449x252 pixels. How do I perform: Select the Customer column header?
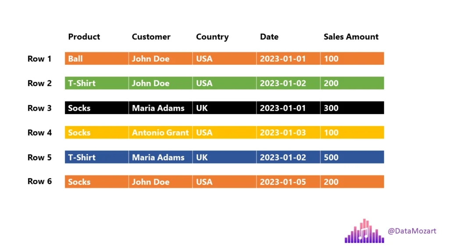(x=151, y=37)
